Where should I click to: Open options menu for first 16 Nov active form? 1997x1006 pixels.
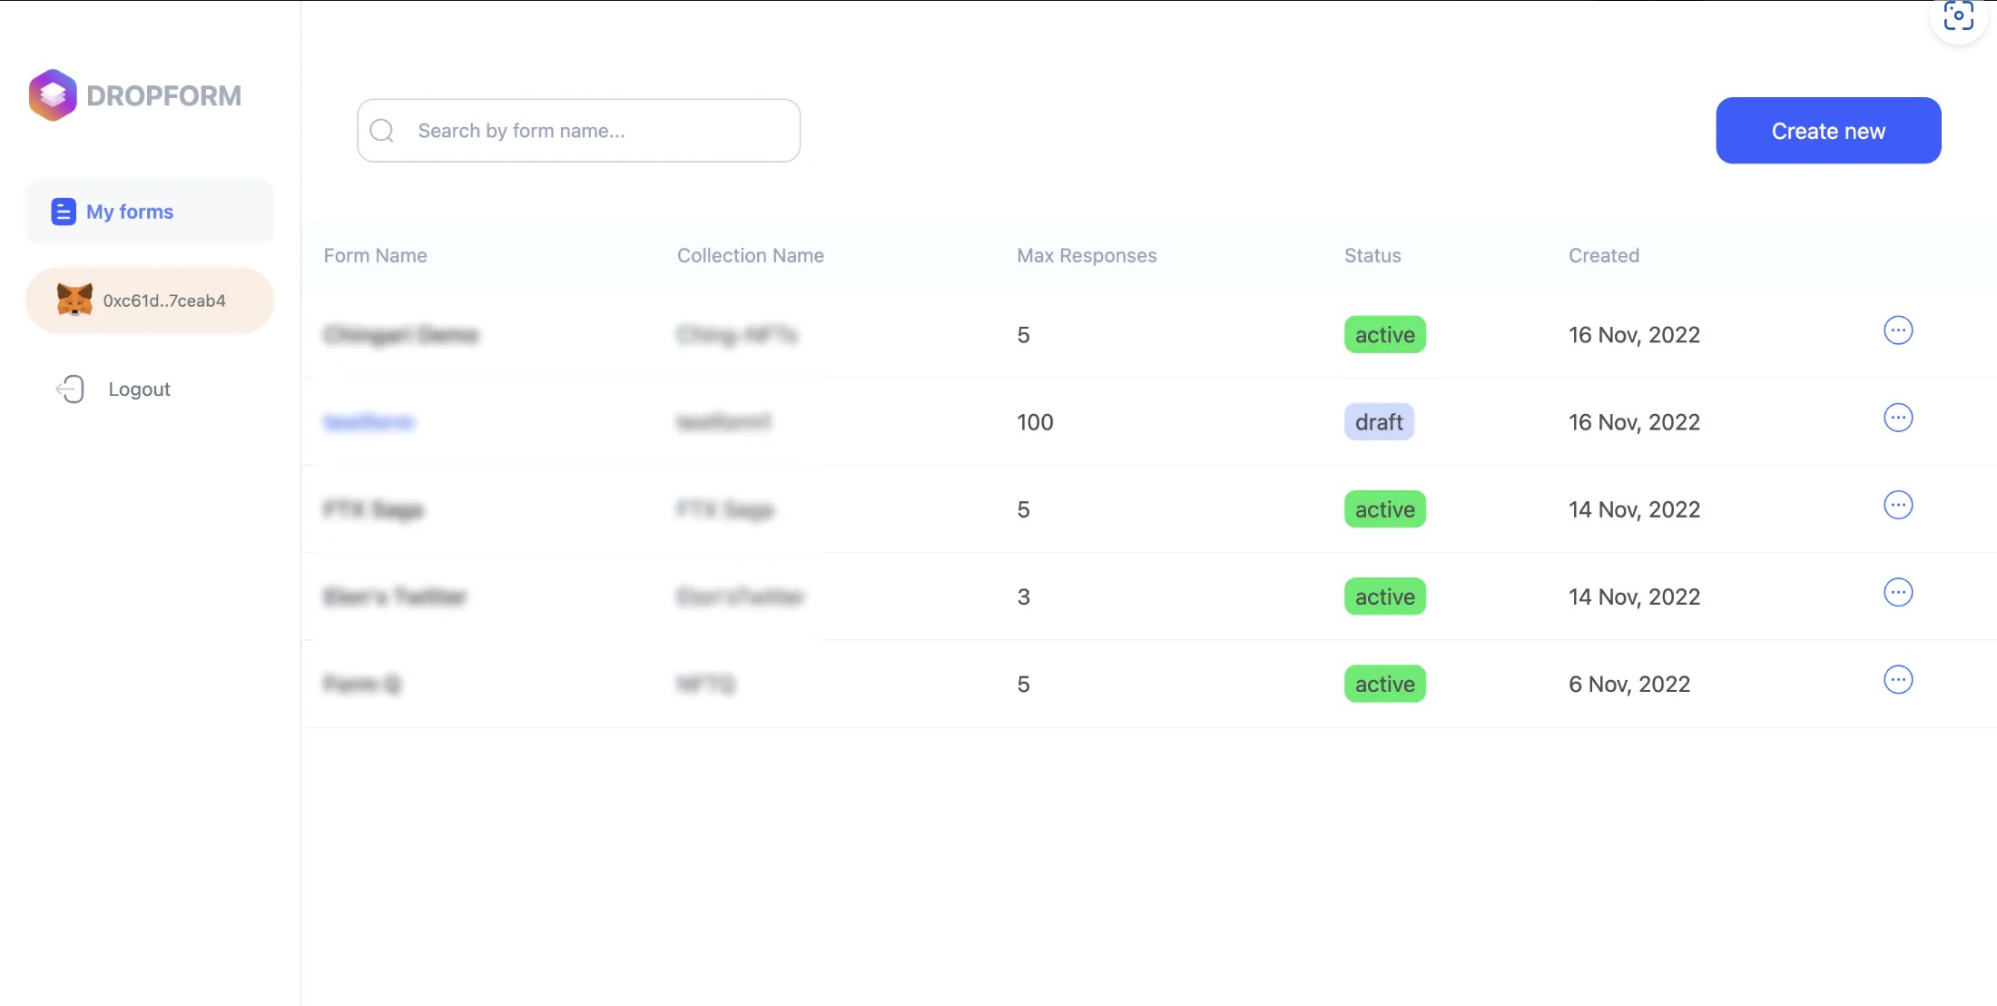1897,330
